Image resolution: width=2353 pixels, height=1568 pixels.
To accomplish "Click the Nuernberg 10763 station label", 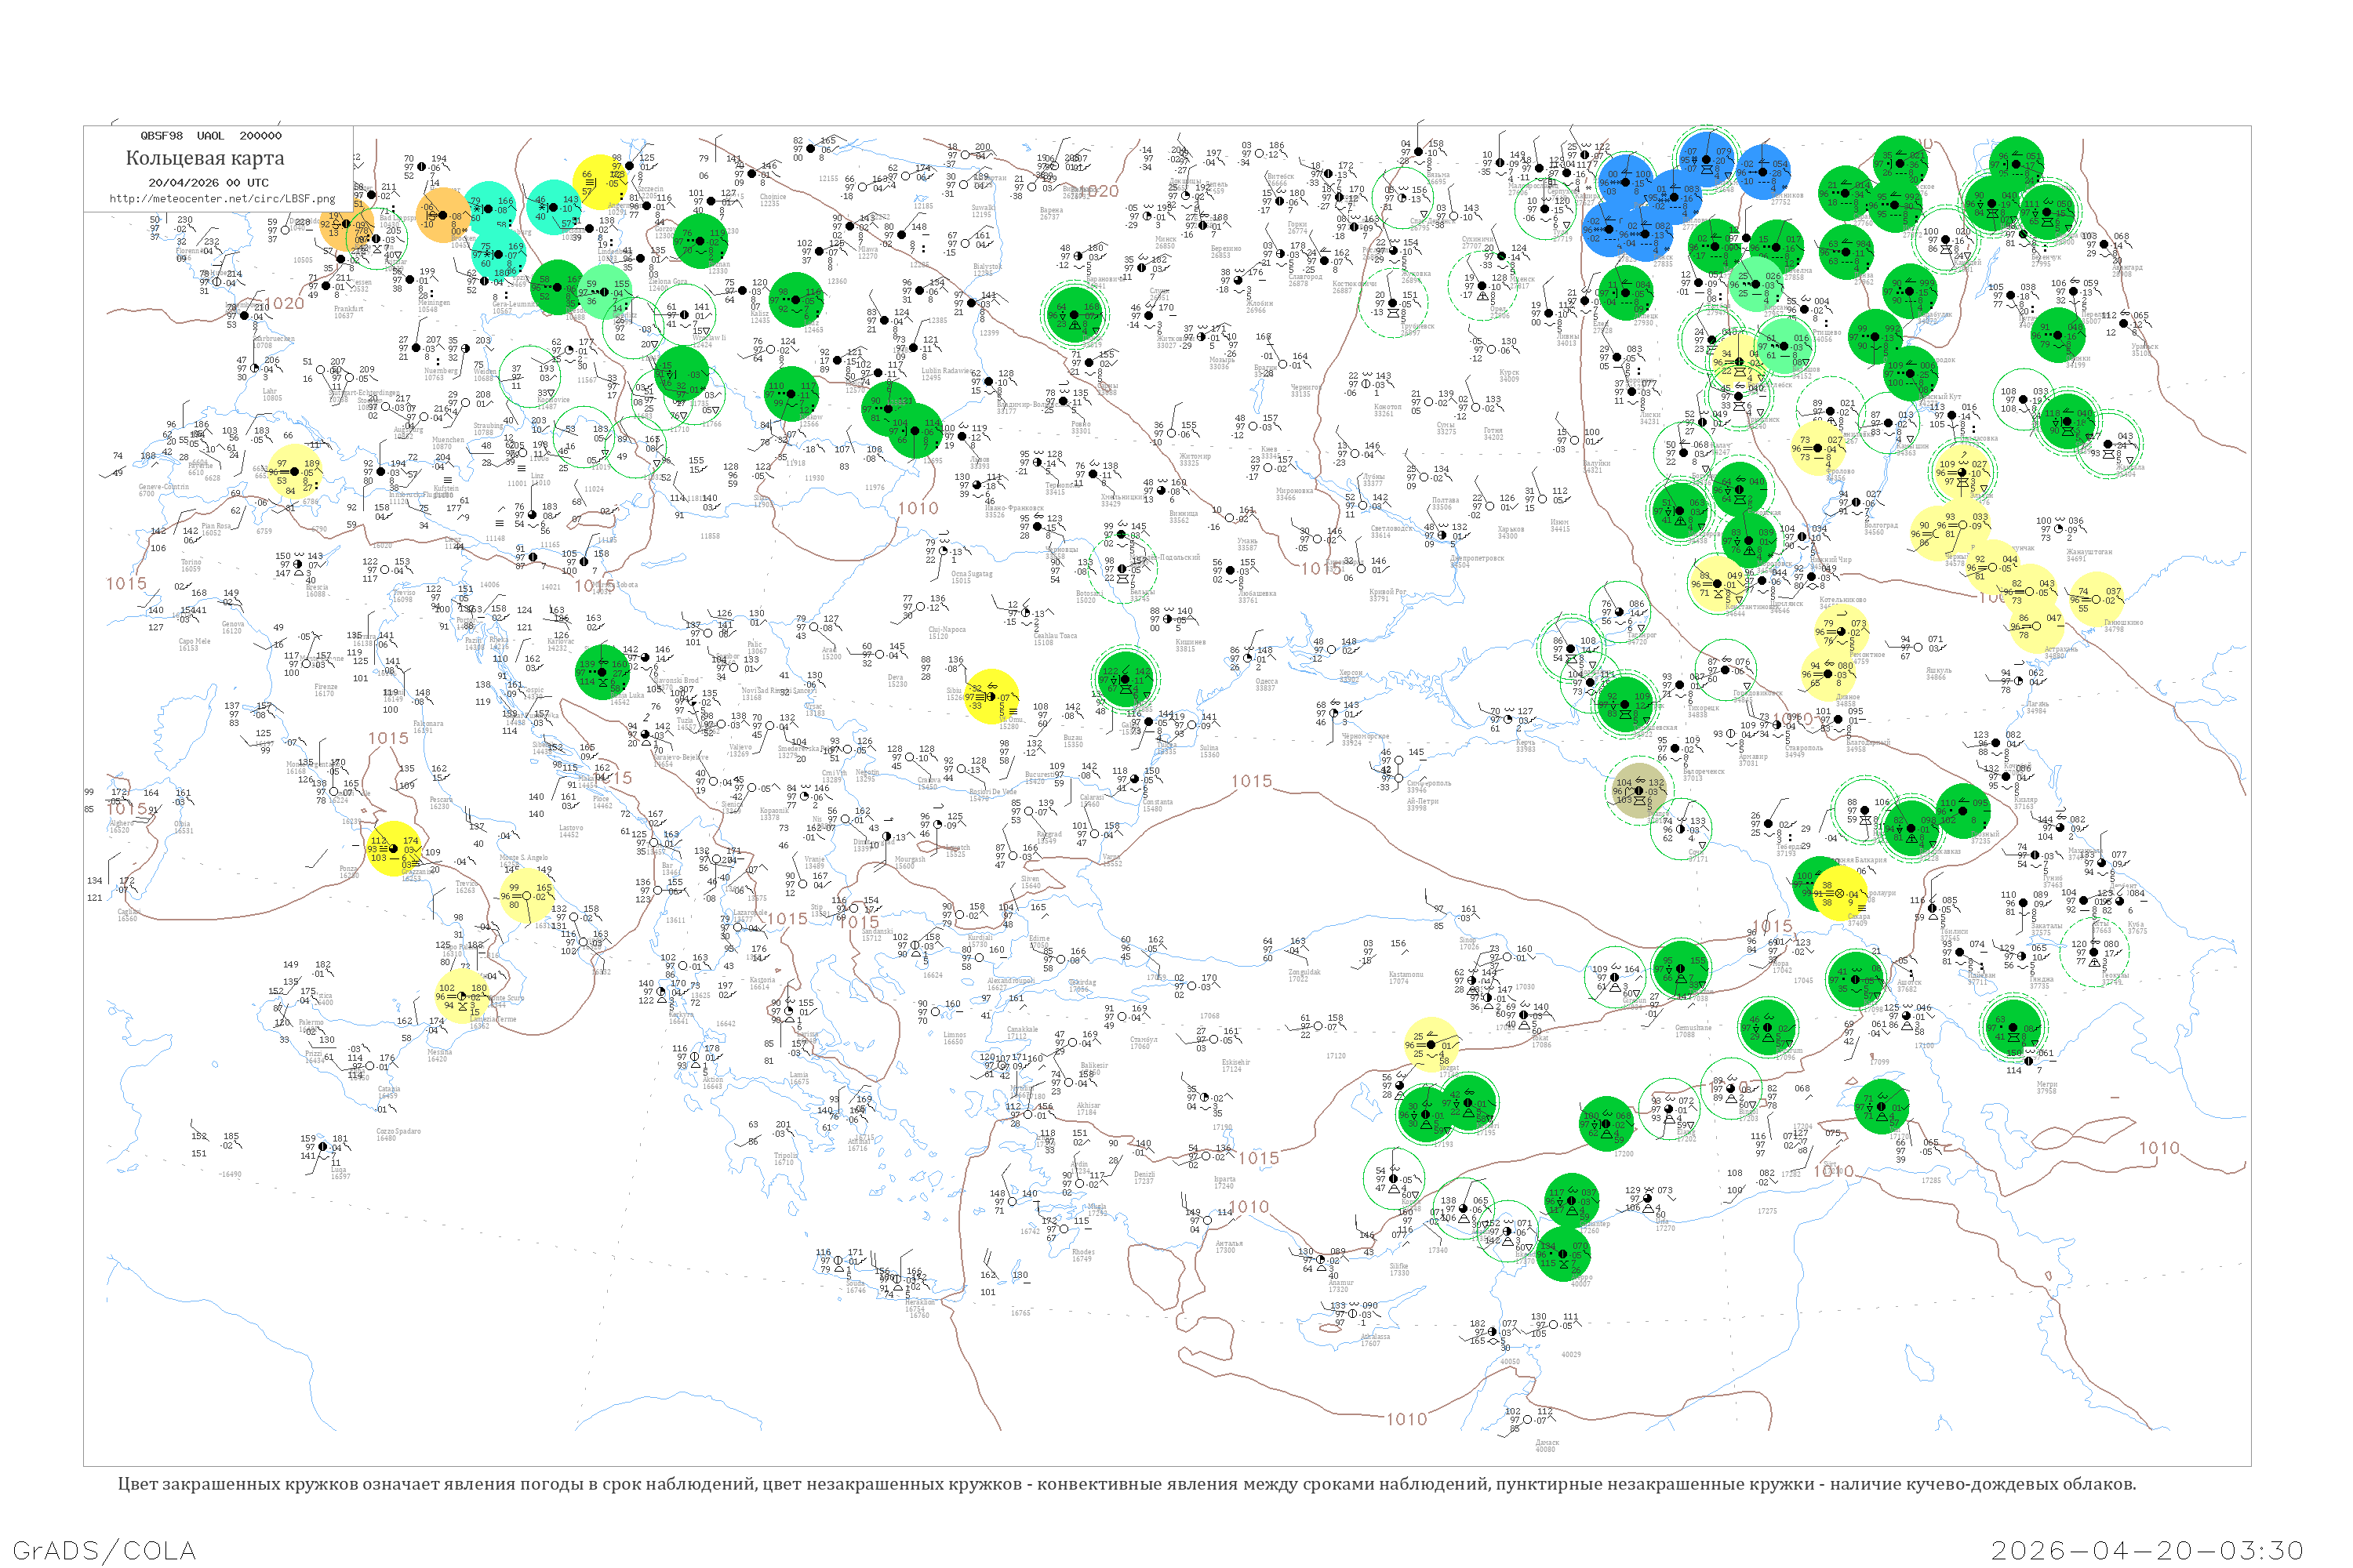I will [440, 374].
